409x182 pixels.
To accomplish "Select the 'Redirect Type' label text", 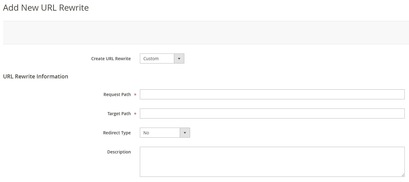I will click(x=117, y=133).
